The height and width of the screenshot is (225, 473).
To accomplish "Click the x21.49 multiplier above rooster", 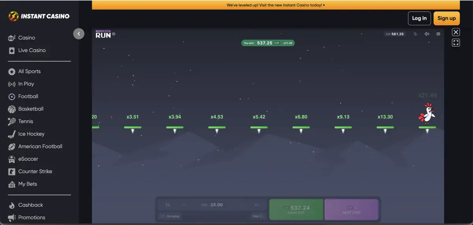I will coord(427,95).
